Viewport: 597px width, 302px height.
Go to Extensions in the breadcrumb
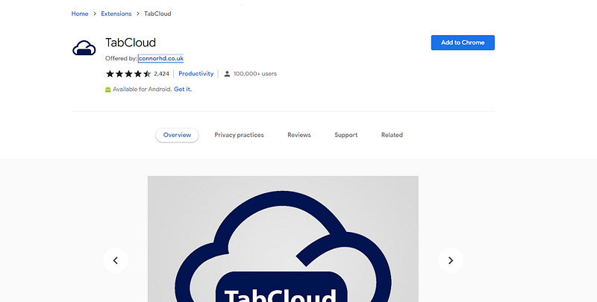pos(116,13)
